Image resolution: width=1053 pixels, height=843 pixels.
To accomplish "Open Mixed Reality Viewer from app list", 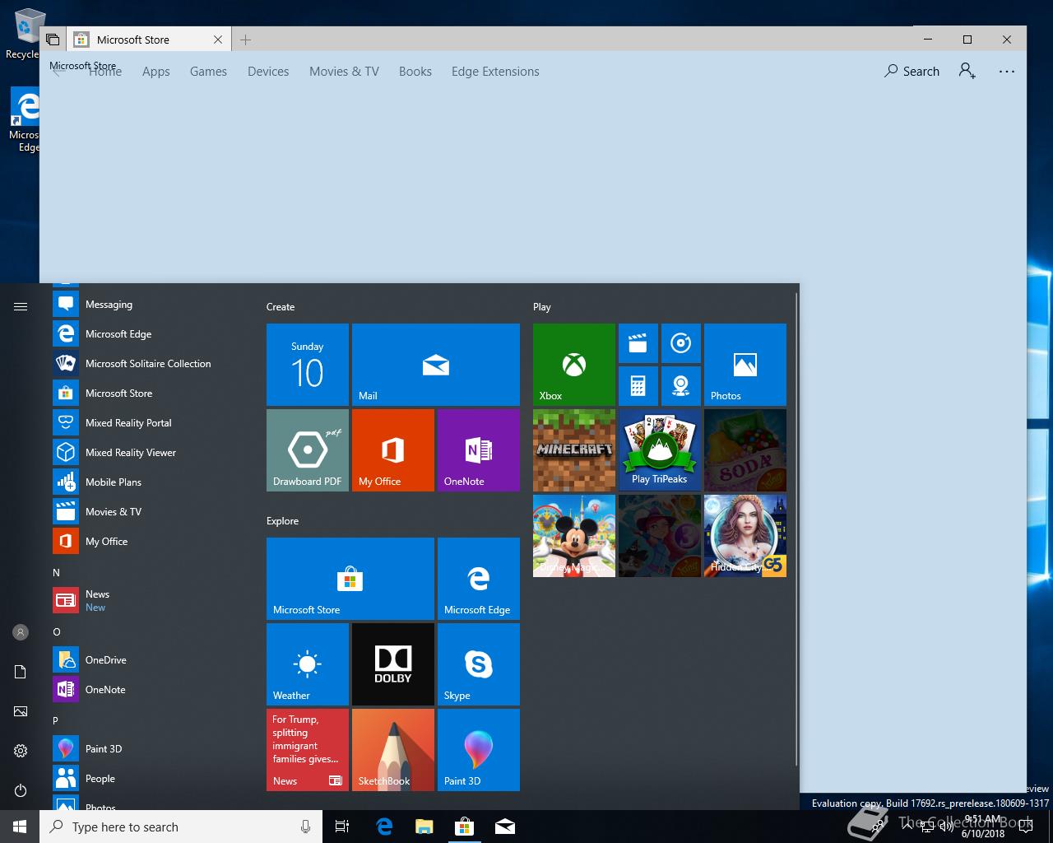I will [x=148, y=453].
